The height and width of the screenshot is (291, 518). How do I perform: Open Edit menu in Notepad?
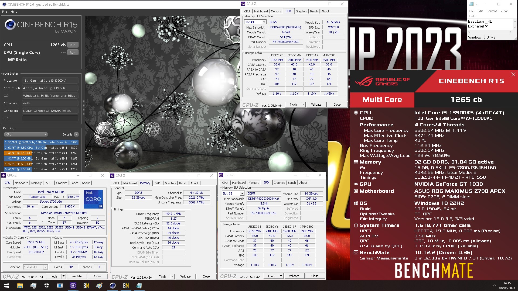480,11
